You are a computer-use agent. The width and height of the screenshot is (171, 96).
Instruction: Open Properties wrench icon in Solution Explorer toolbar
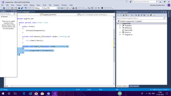(x=151, y=15)
